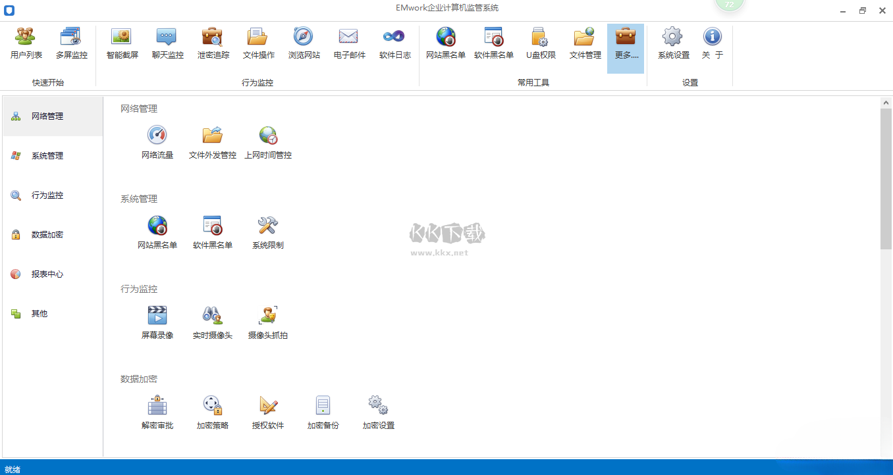The height and width of the screenshot is (475, 893).
Task: Click 软件黑名单 in the top toolbar
Action: [x=493, y=44]
